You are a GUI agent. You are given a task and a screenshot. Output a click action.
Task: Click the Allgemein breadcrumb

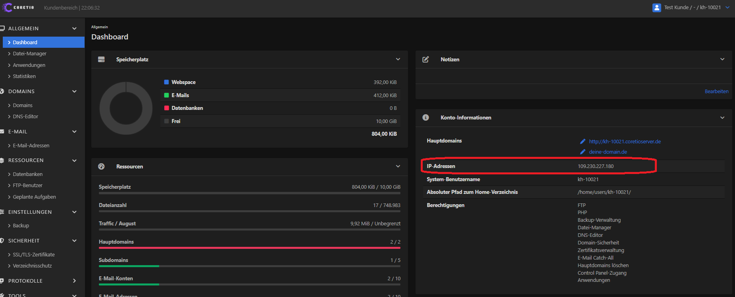99,27
